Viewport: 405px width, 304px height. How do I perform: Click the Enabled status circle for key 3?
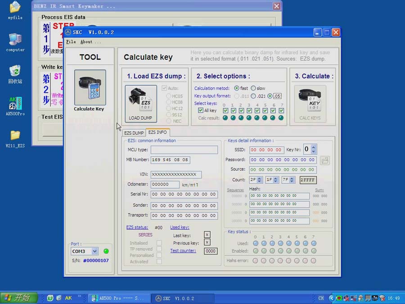(280, 251)
